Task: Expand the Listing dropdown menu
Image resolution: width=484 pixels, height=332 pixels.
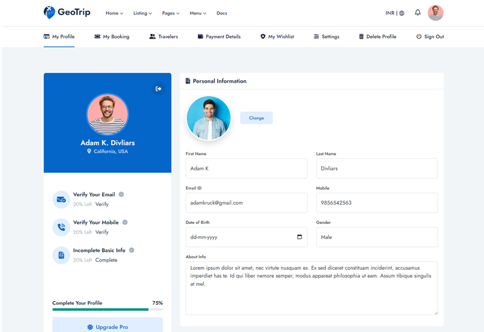Action: (142, 13)
